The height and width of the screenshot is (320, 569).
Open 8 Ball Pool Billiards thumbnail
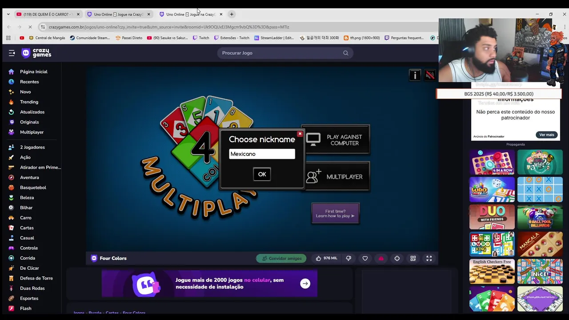[540, 217]
